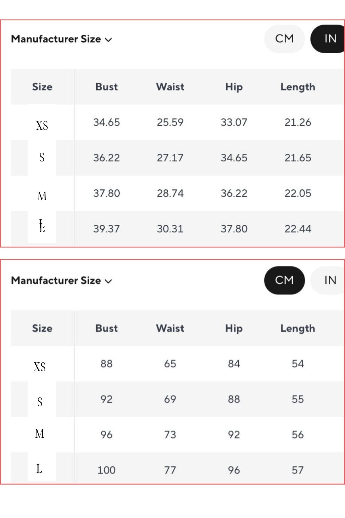Select the 30.31 waist value for L
Screen dimensions: 345x518
click(170, 229)
